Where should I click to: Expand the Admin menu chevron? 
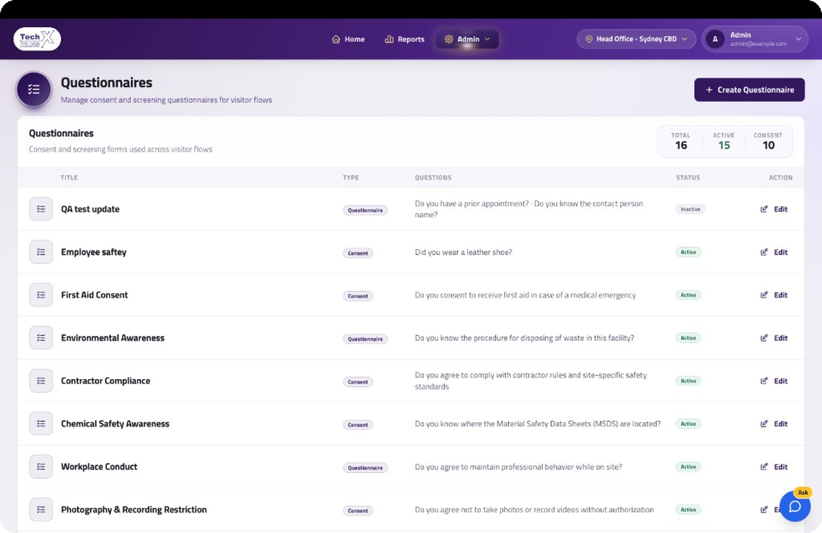[487, 39]
